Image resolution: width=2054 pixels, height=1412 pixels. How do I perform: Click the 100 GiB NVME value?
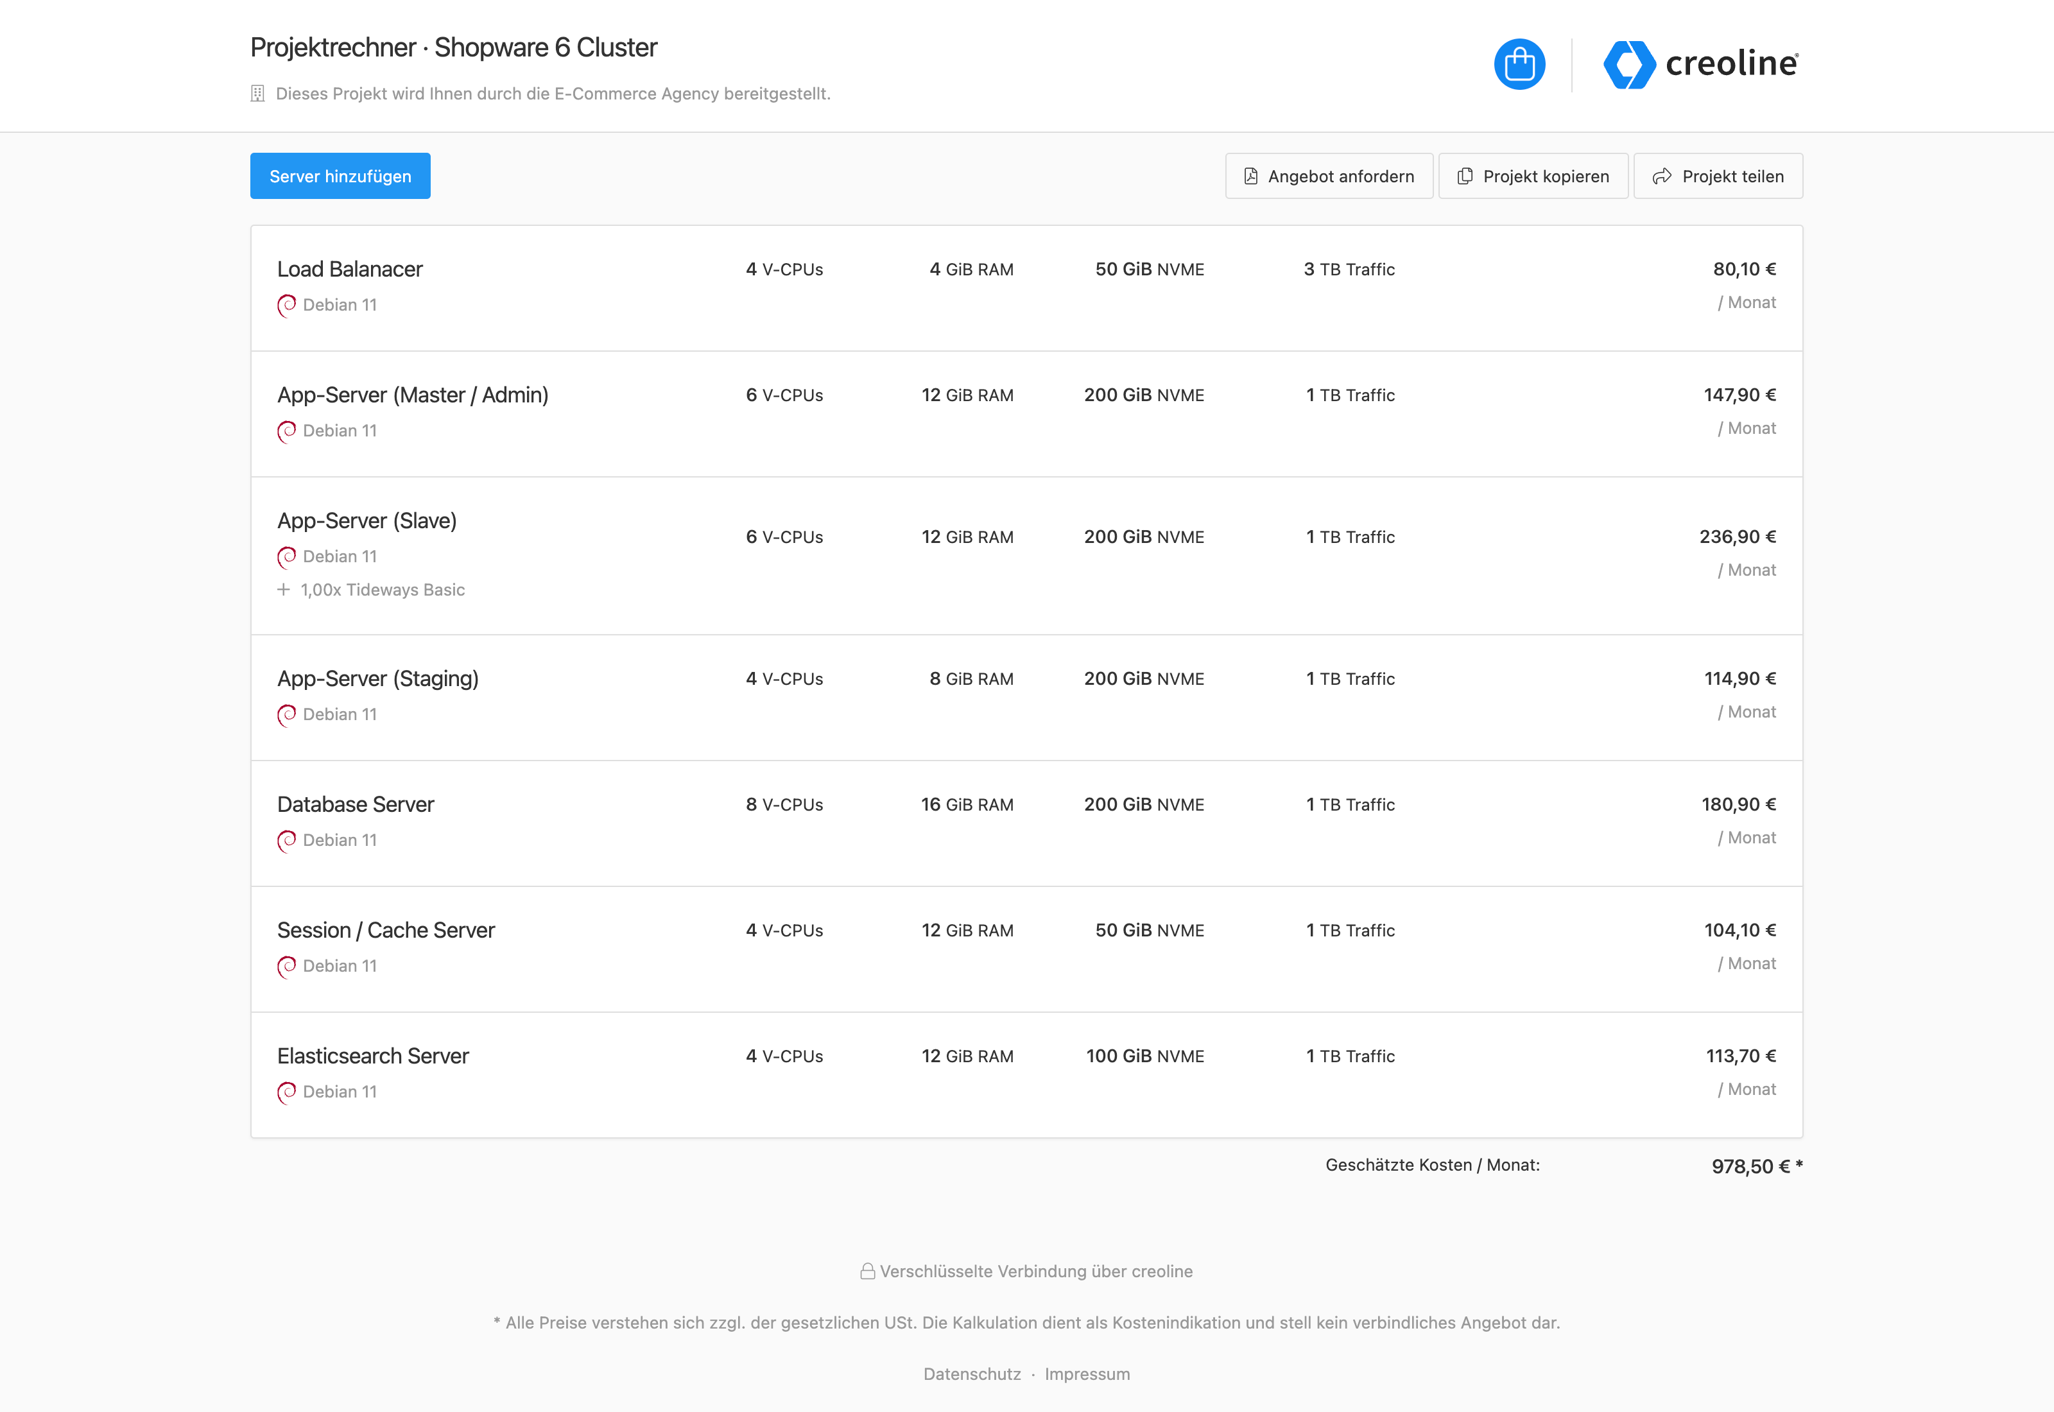[1144, 1056]
